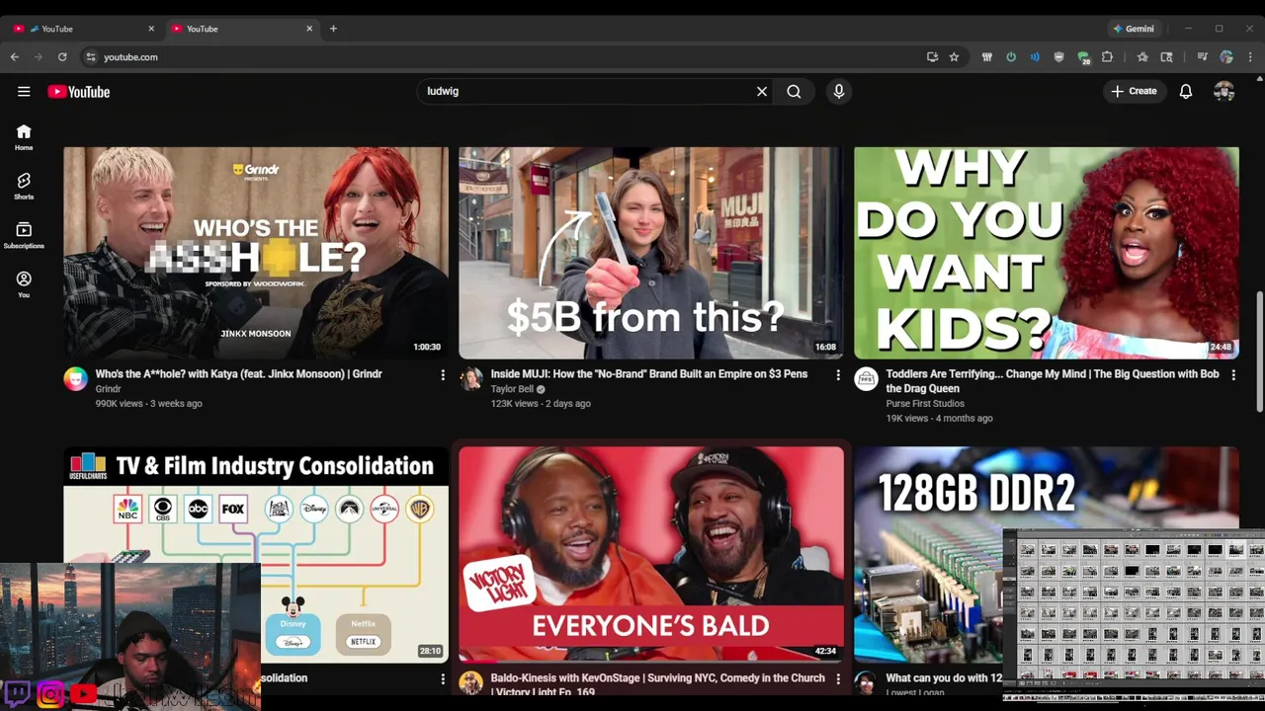Open Subscriptions in the sidebar
1265x711 pixels.
[x=24, y=235]
